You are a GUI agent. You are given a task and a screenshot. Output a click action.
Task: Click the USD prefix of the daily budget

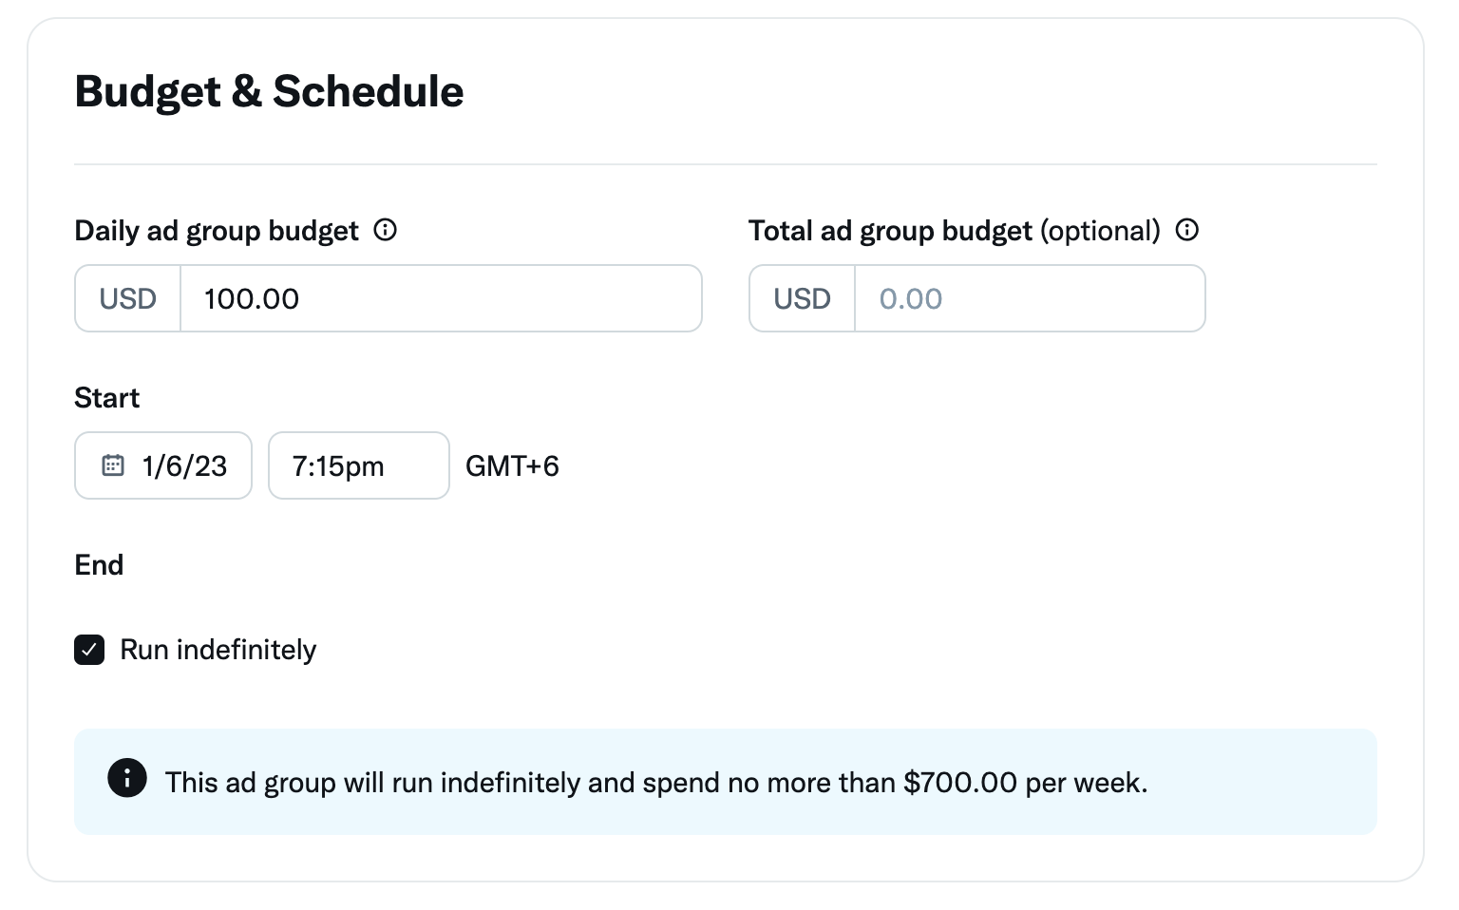pyautogui.click(x=128, y=298)
